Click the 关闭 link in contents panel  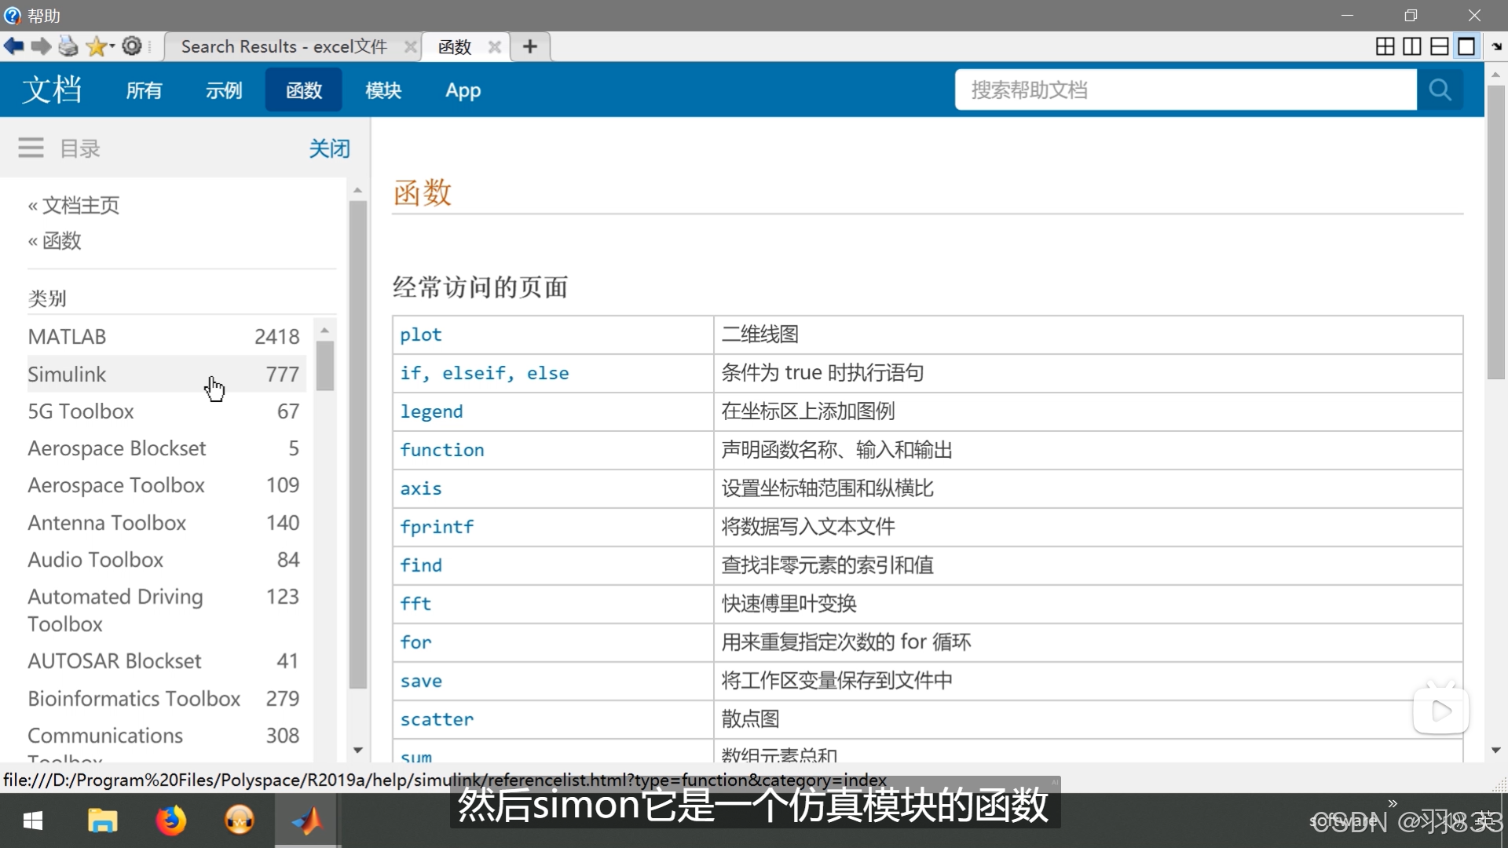pyautogui.click(x=329, y=148)
